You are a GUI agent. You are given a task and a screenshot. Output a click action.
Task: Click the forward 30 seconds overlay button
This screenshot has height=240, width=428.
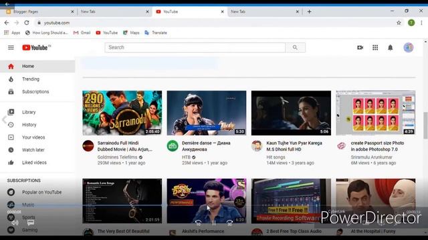[x=230, y=223]
